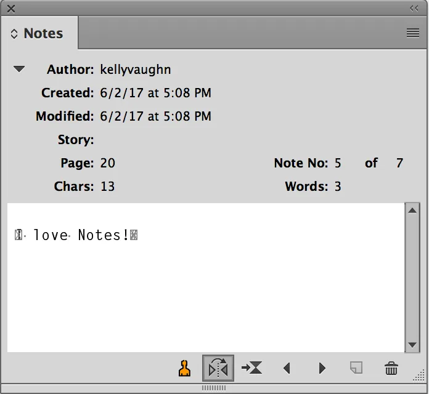Delete the note with the trash icon
The width and height of the screenshot is (429, 394).
point(391,368)
